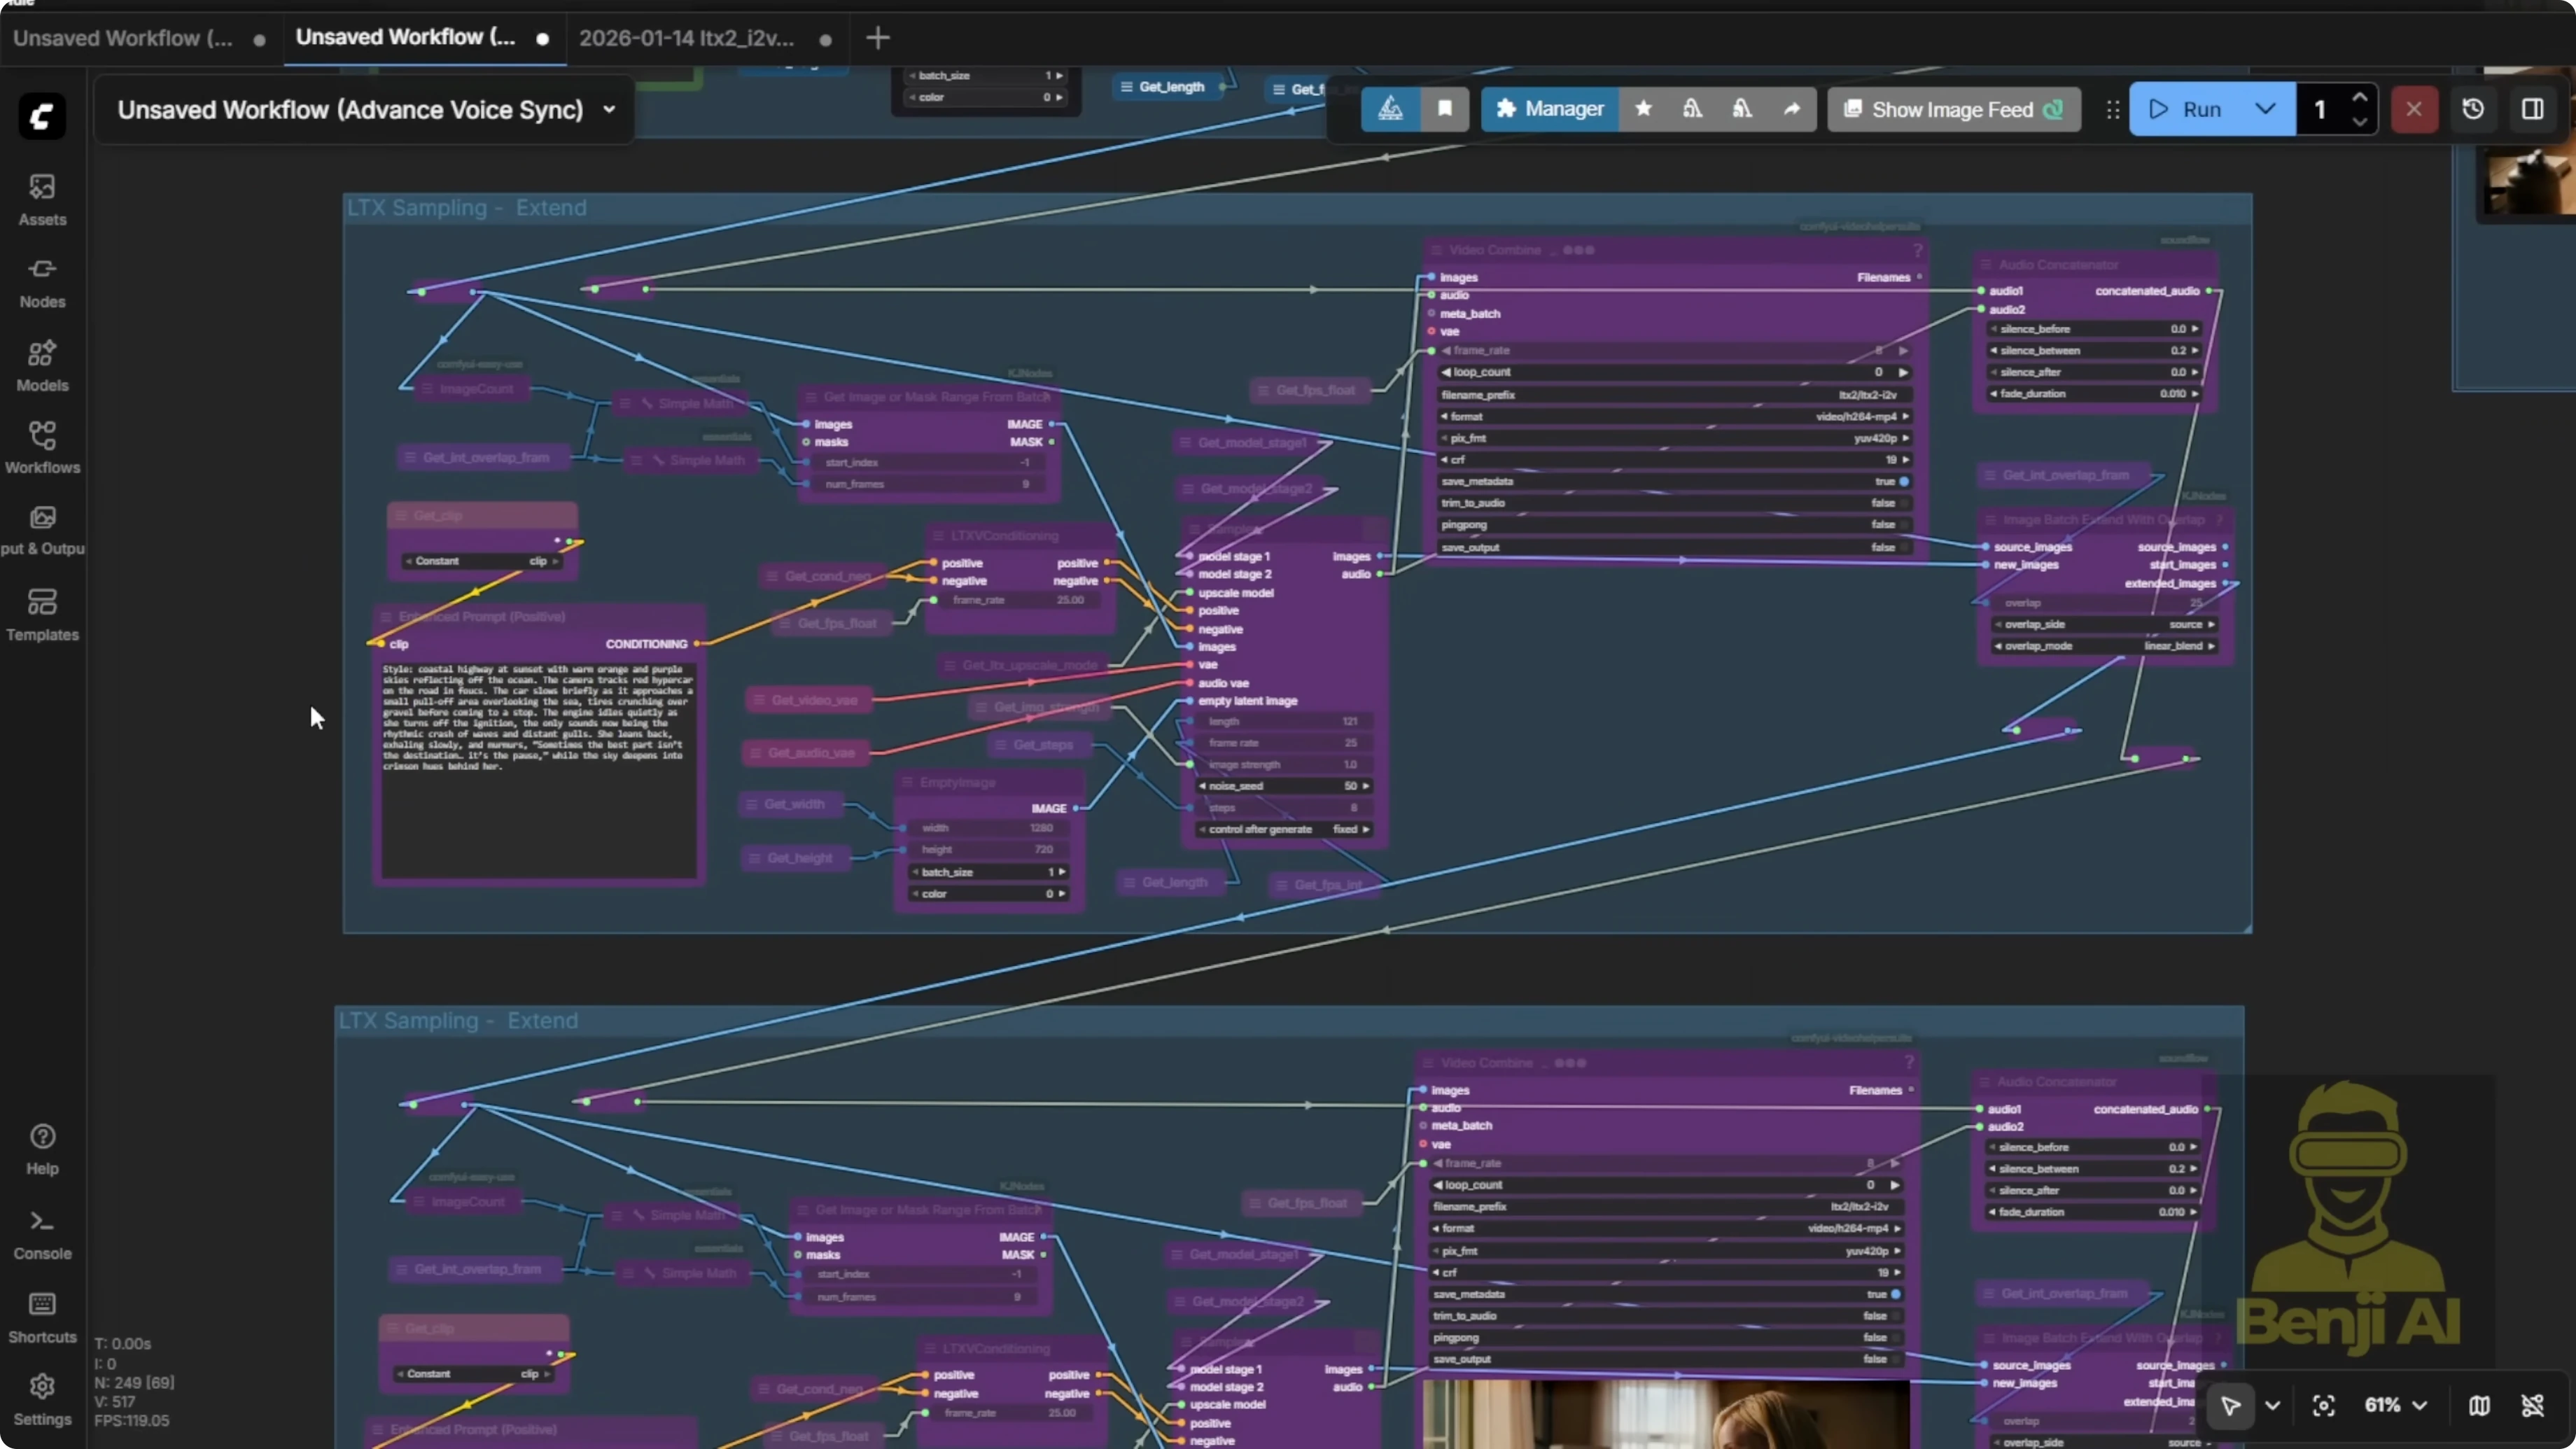Click the bookmark icon in toolbar
The width and height of the screenshot is (2576, 1449).
tap(1445, 109)
